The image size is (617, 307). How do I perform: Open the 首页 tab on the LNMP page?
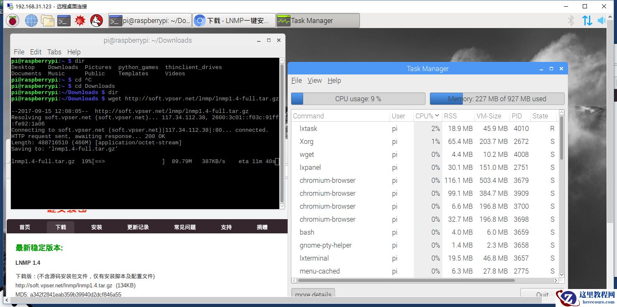tap(25, 227)
